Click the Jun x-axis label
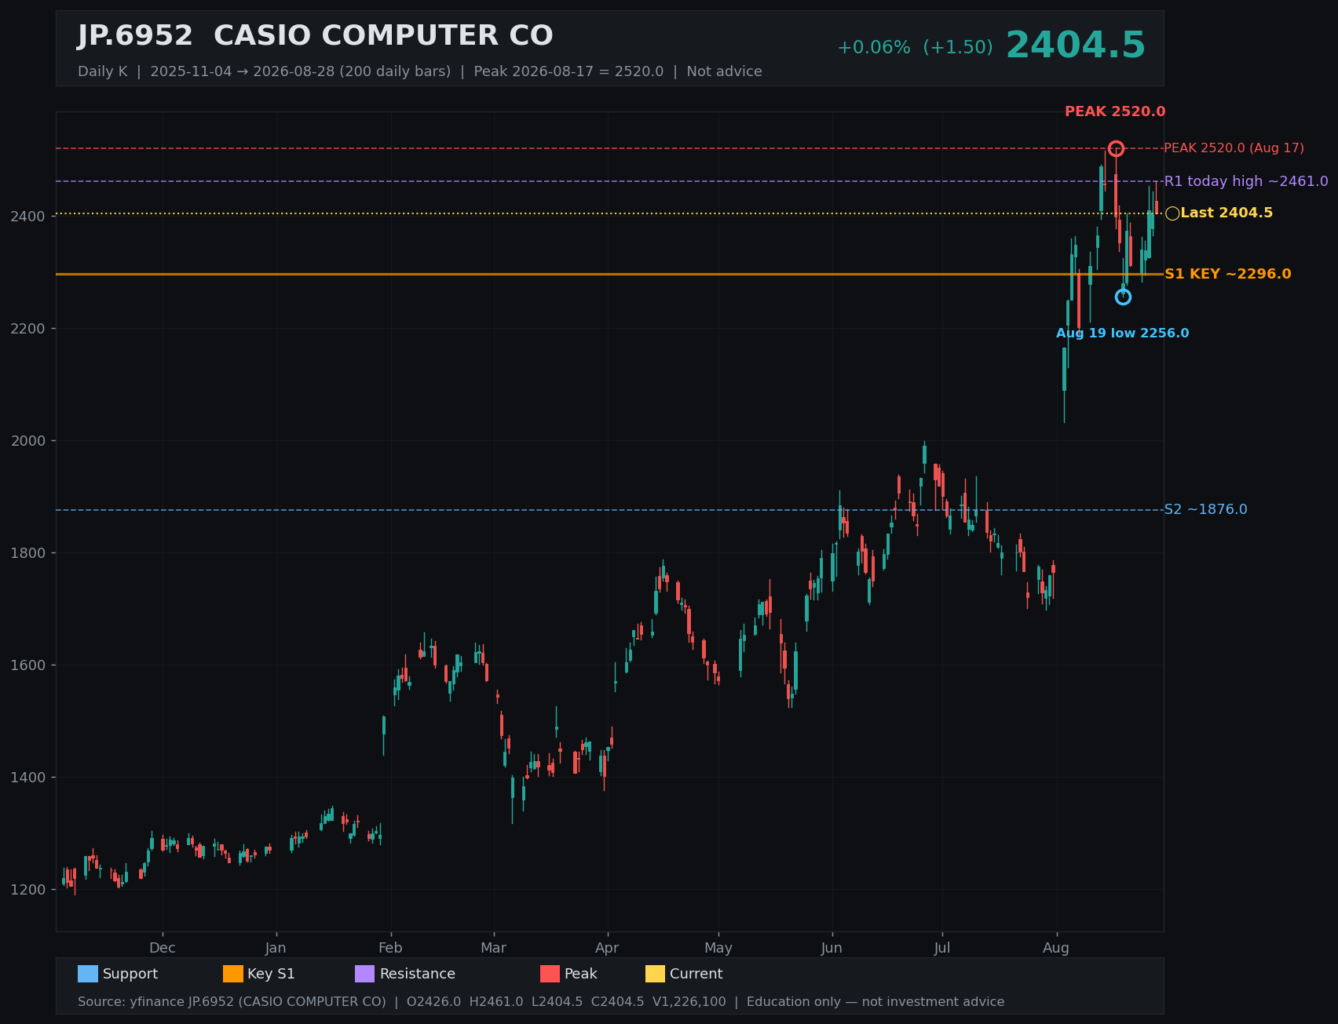 [x=832, y=948]
